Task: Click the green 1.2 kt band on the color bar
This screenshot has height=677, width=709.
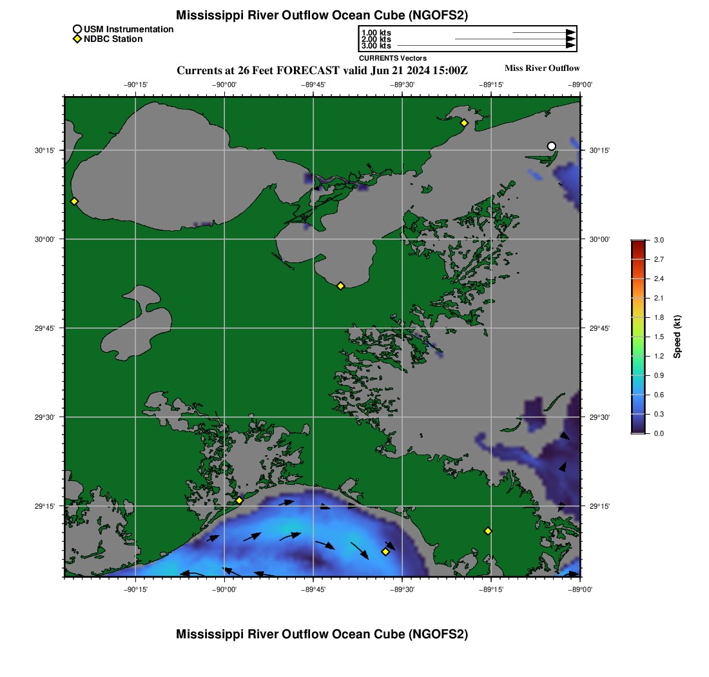Action: pyautogui.click(x=637, y=356)
